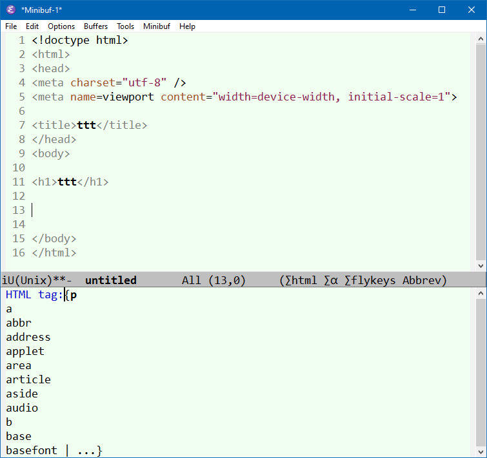Close the Emacs window
This screenshot has width=487, height=458.
(x=471, y=10)
